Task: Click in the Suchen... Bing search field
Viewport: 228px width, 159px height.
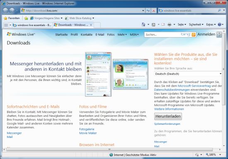Action: pos(162,35)
